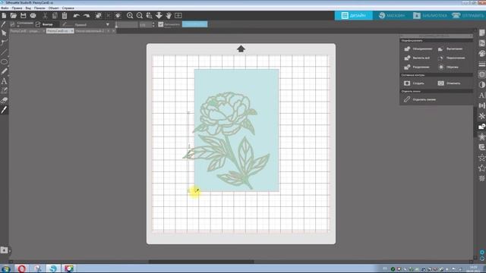The image size is (486, 273).
Task: Open the Правка menu
Action: click(x=17, y=8)
